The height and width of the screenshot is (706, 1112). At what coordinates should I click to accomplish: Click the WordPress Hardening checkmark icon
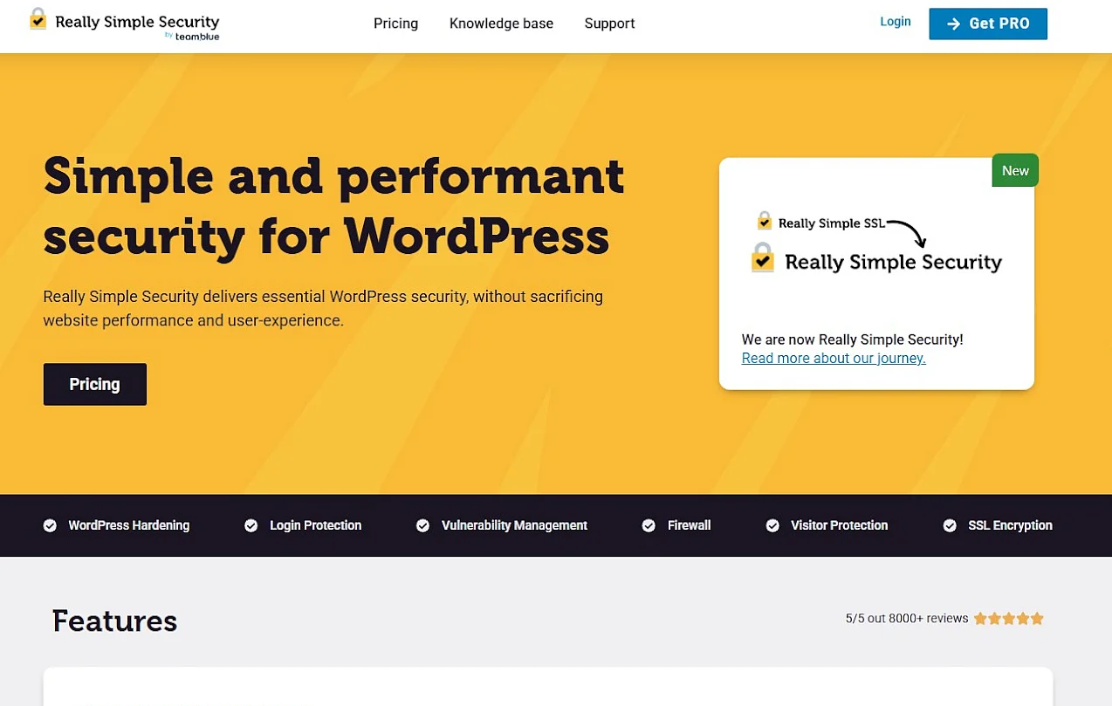click(x=50, y=525)
